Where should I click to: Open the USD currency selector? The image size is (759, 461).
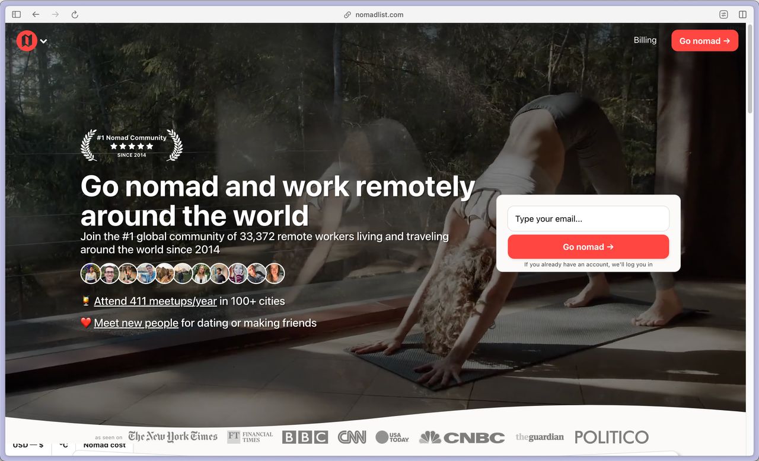(28, 446)
